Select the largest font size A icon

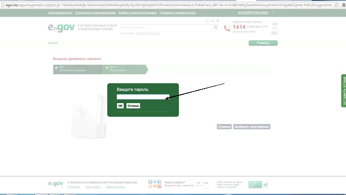point(218,21)
